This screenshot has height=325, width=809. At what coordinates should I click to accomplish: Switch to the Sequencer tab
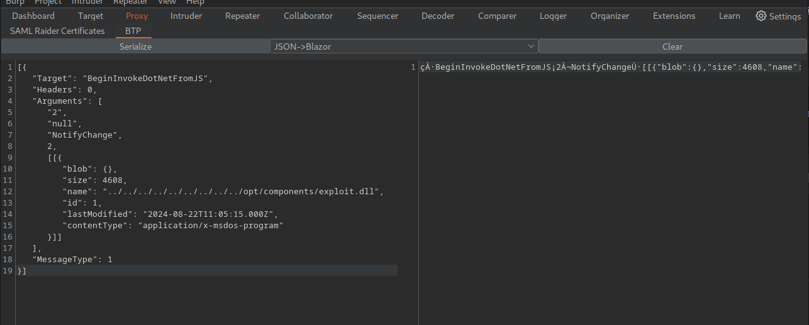377,16
